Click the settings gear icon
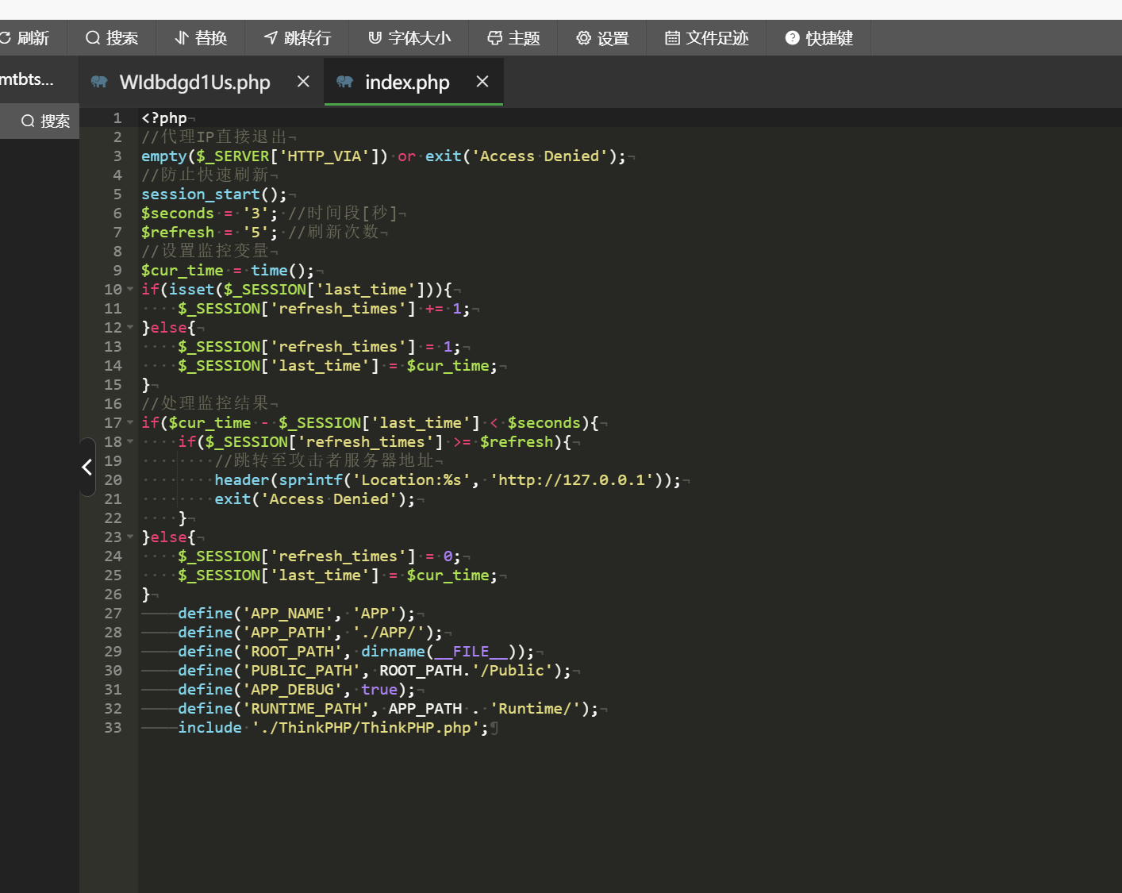This screenshot has width=1122, height=893. click(x=583, y=38)
